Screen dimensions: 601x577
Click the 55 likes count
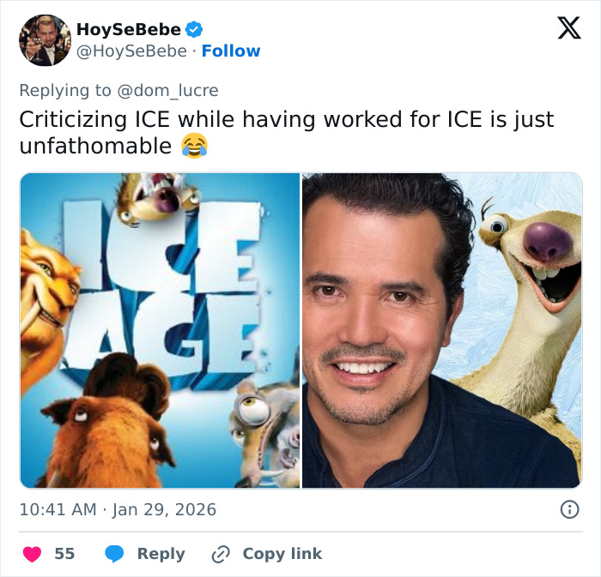[x=64, y=554]
